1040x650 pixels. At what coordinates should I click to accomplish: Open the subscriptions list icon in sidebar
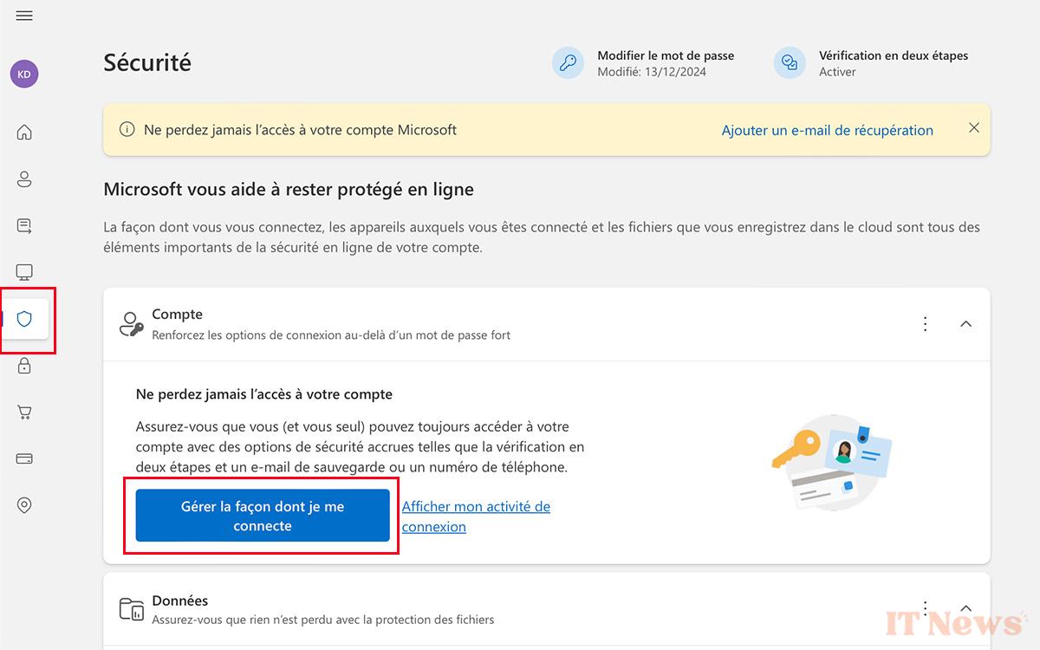pyautogui.click(x=24, y=226)
